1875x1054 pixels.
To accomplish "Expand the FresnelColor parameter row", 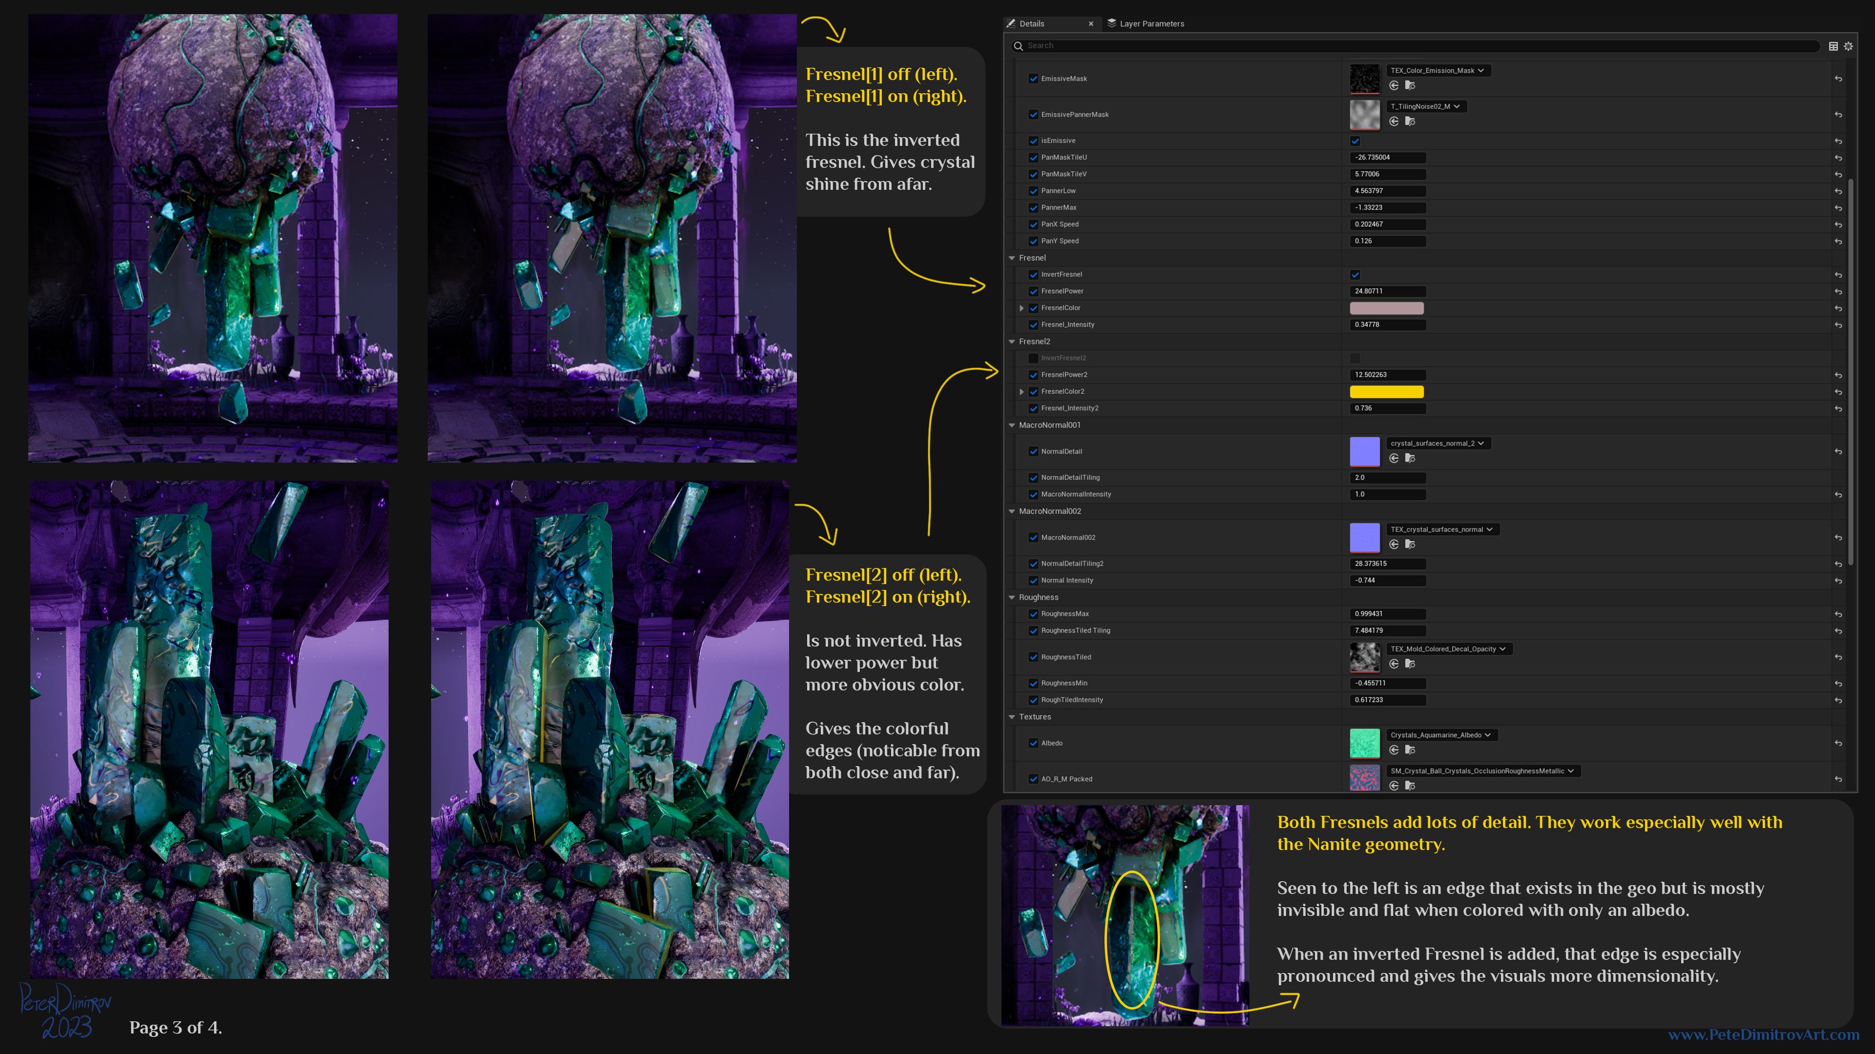I will [x=1021, y=308].
